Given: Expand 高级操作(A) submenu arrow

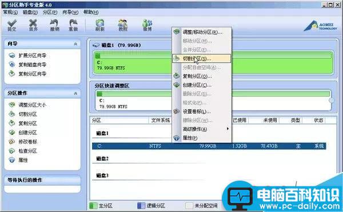Looking at the screenshot, I should 228,129.
